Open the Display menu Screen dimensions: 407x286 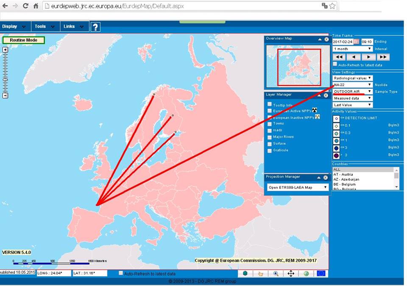pyautogui.click(x=14, y=26)
